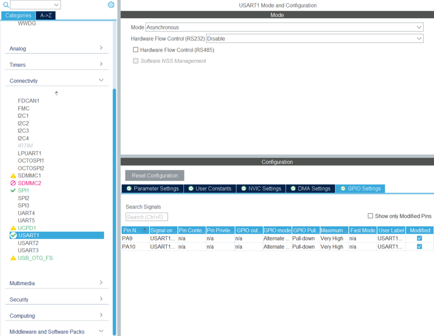Click SDMMC1 warning triangle icon
The height and width of the screenshot is (336, 434).
(13, 176)
